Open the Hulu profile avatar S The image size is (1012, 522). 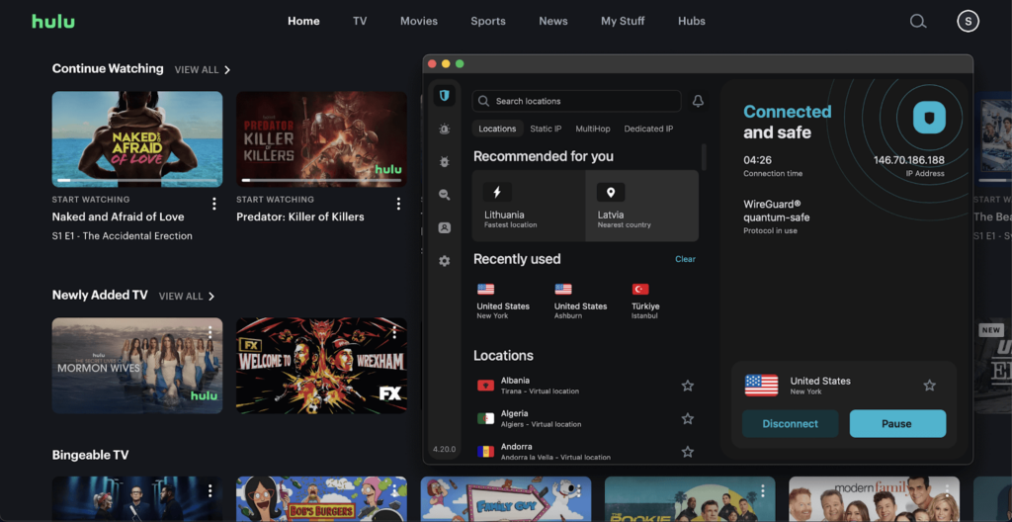968,22
